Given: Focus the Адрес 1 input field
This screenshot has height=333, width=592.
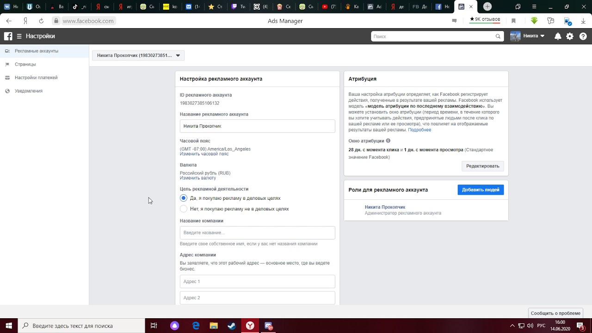Looking at the screenshot, I should pos(257,281).
